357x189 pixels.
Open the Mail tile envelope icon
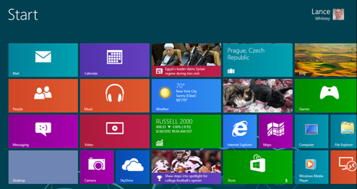(x=43, y=57)
